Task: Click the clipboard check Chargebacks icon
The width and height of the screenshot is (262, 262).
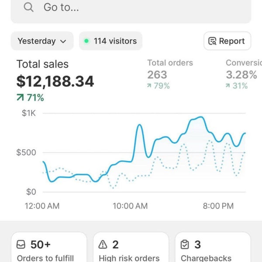Action: click(185, 245)
